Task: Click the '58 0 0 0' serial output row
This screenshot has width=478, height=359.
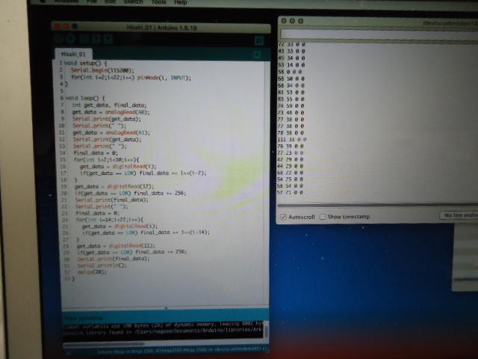Action: (x=290, y=72)
